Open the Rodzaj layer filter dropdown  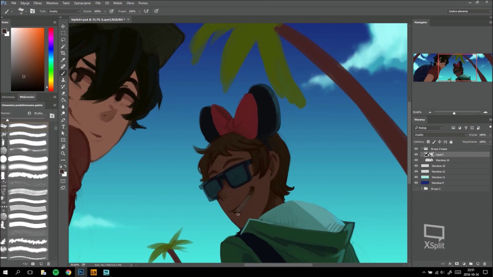[x=428, y=128]
